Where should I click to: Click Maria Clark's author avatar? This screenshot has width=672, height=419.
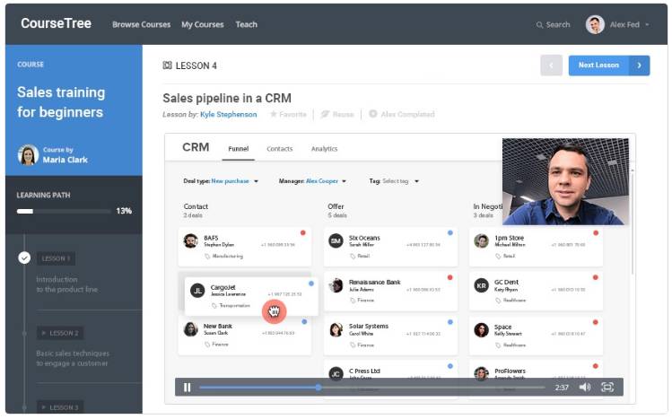tap(29, 154)
